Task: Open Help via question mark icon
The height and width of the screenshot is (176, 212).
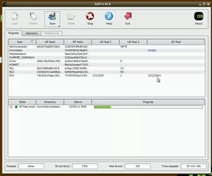Action: point(109,16)
